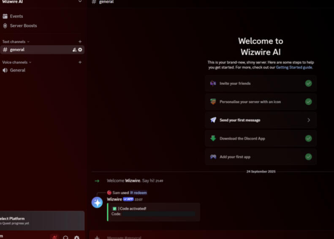Click the invite icon on general channel
334x239 pixels.
(74, 50)
